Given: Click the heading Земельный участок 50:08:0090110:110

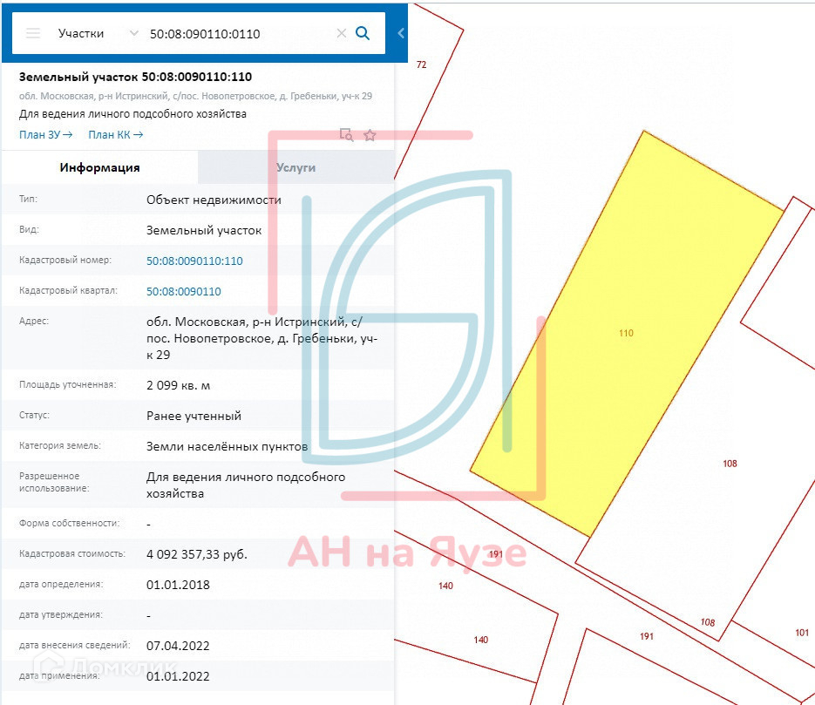Looking at the screenshot, I should [x=136, y=77].
